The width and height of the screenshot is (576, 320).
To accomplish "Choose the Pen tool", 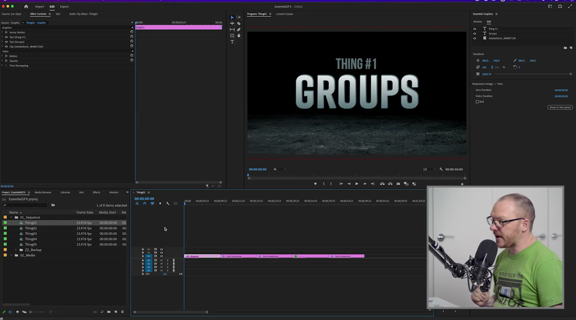I will coord(239,29).
